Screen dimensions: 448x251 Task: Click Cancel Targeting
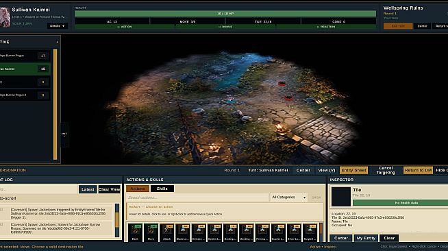click(x=386, y=170)
